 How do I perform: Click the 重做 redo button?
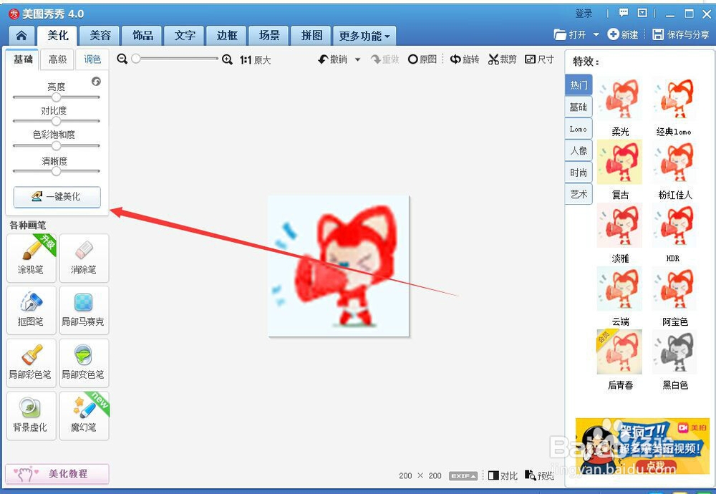pyautogui.click(x=384, y=59)
